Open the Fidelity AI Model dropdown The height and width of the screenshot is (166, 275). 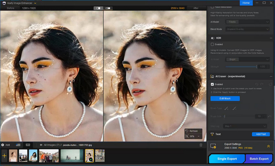[x=247, y=22]
